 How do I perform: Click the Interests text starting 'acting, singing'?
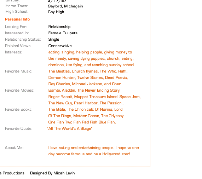pyautogui.click(x=90, y=52)
